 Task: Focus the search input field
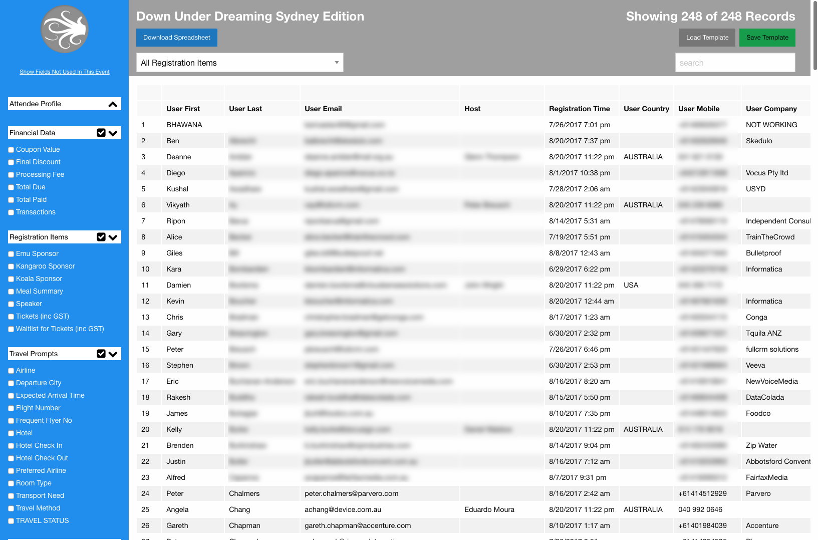point(735,63)
